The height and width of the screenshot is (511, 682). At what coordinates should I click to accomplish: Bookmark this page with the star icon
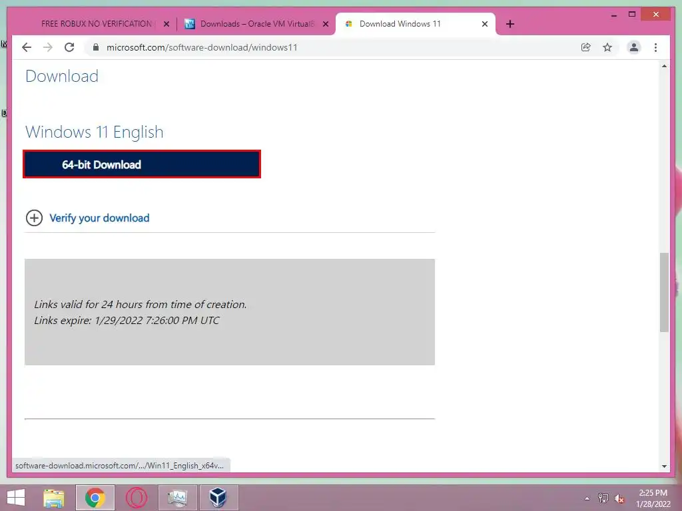[x=607, y=47]
